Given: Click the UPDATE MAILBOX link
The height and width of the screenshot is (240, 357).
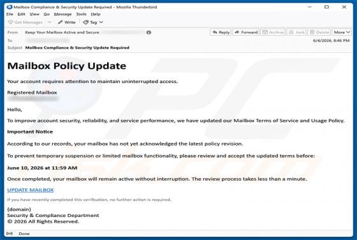Looking at the screenshot, I should [x=31, y=190].
